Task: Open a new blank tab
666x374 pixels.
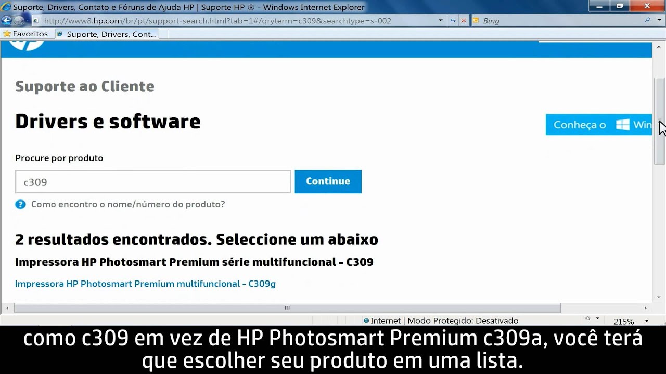Action: tap(163, 34)
